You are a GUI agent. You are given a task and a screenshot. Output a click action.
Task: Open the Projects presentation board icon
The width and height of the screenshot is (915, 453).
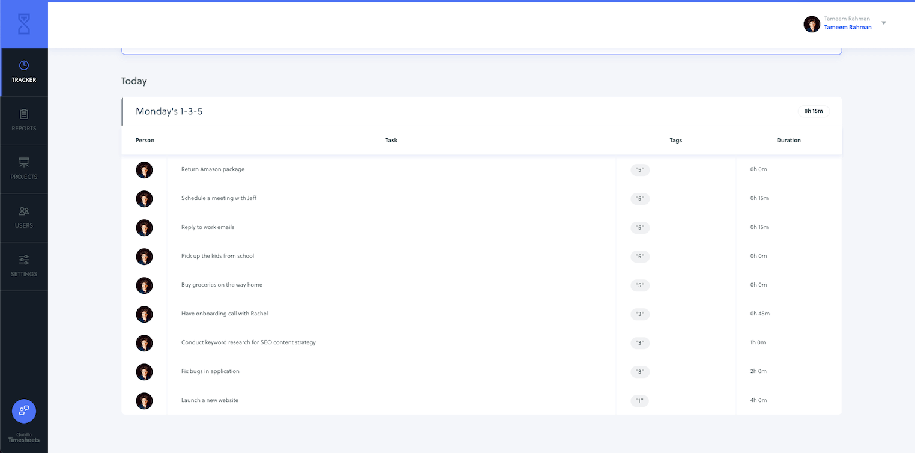click(x=24, y=163)
